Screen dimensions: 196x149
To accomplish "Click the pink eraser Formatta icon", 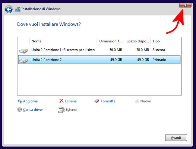I will tap(97, 101).
